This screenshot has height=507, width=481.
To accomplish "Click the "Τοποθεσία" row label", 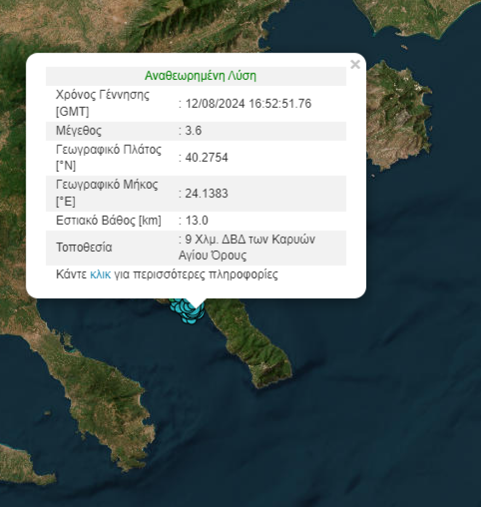I will [x=84, y=247].
